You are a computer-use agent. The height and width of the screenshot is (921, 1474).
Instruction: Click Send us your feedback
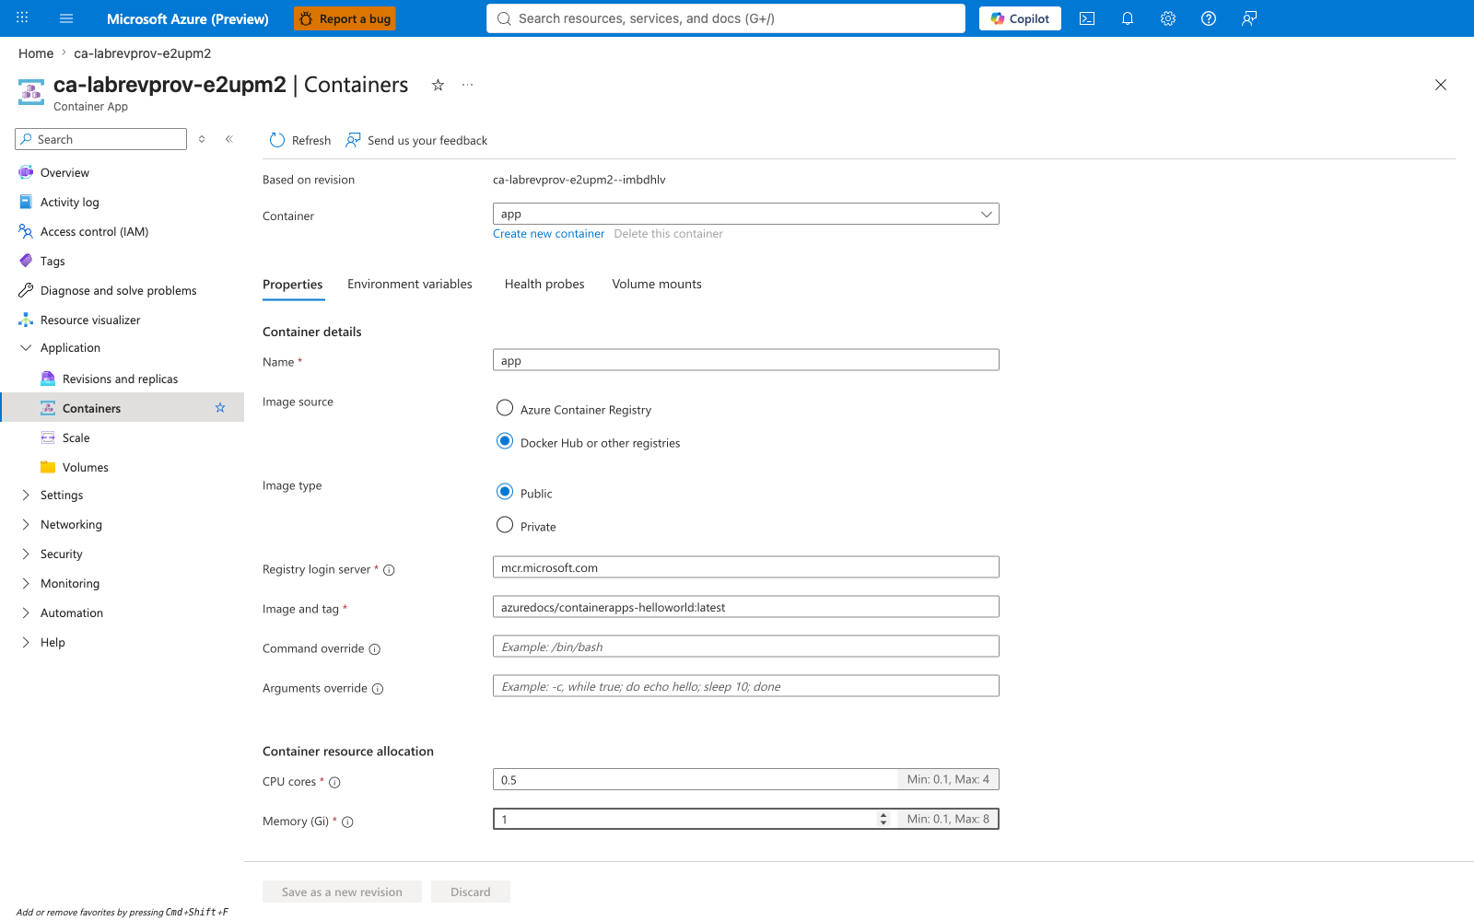pos(416,140)
